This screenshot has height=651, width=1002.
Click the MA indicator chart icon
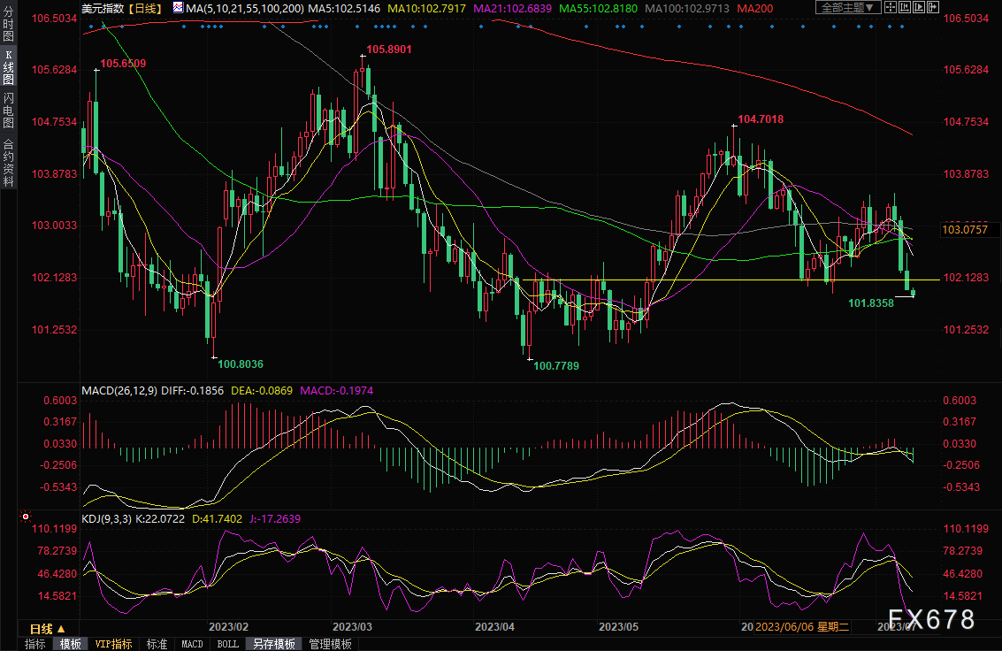[x=178, y=8]
